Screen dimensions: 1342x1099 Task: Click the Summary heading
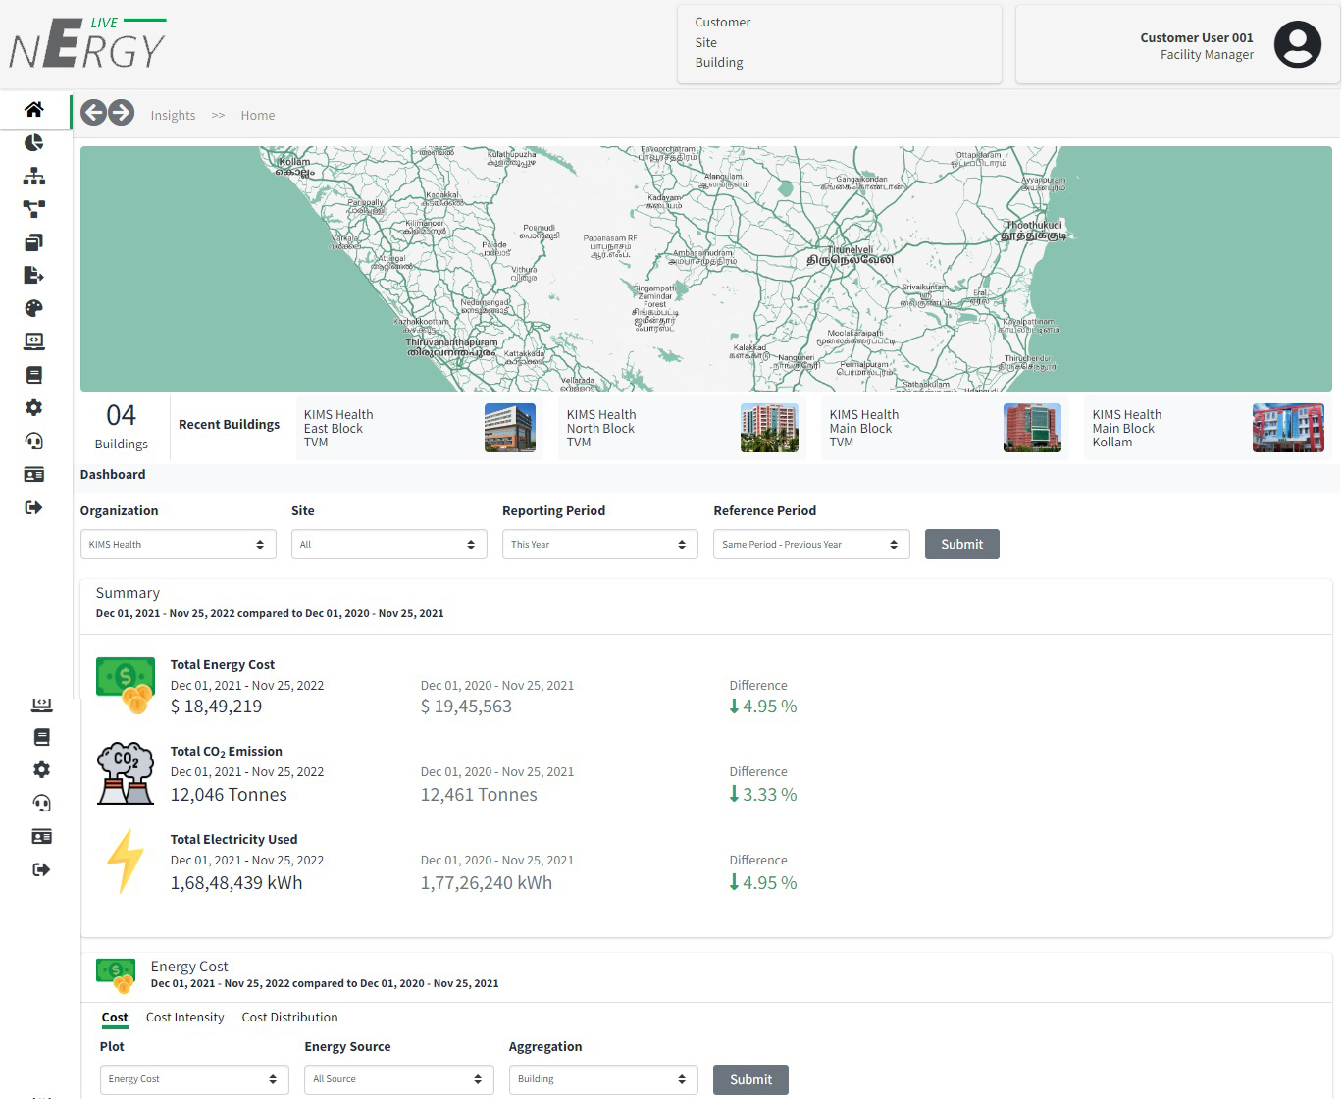(128, 593)
